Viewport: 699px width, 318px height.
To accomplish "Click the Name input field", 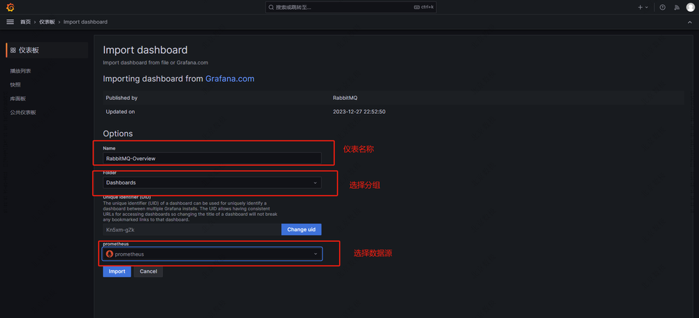I will pos(212,159).
